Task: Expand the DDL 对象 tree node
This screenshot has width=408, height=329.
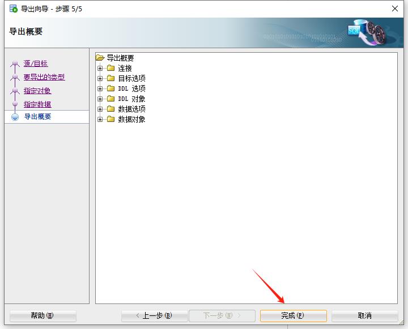Action: click(100, 99)
